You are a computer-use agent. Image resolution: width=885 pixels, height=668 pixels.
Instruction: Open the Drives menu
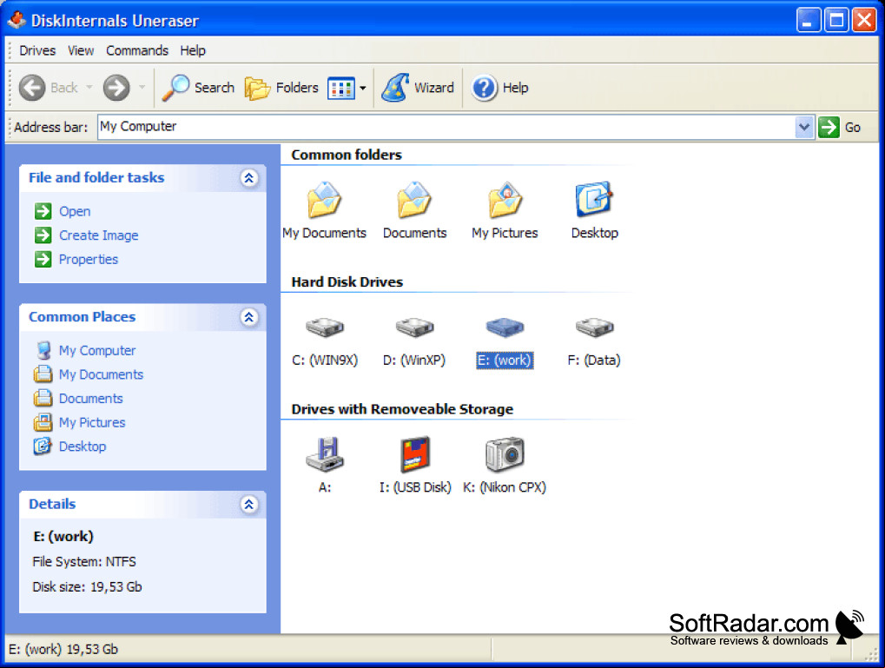[x=37, y=51]
